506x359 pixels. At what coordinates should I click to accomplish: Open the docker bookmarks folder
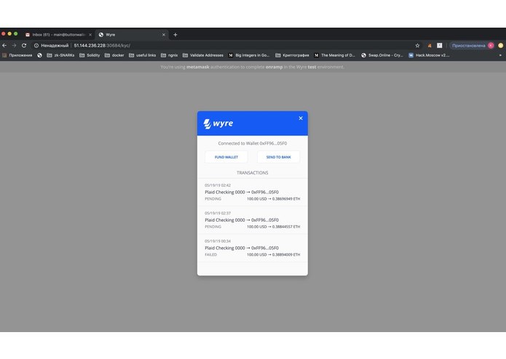point(114,55)
